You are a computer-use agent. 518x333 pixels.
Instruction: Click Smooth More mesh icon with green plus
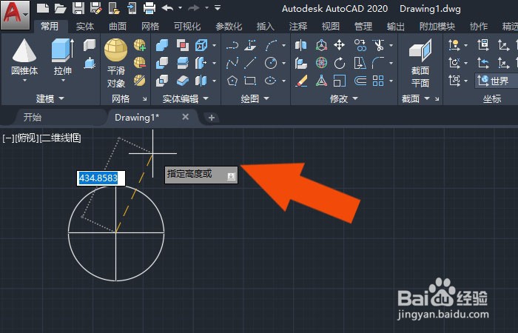pyautogui.click(x=140, y=45)
